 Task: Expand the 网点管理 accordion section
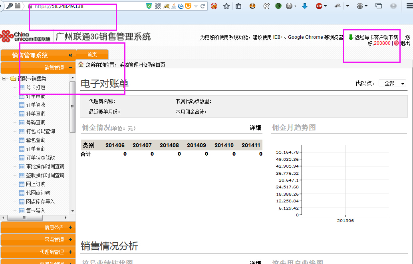[38, 240]
